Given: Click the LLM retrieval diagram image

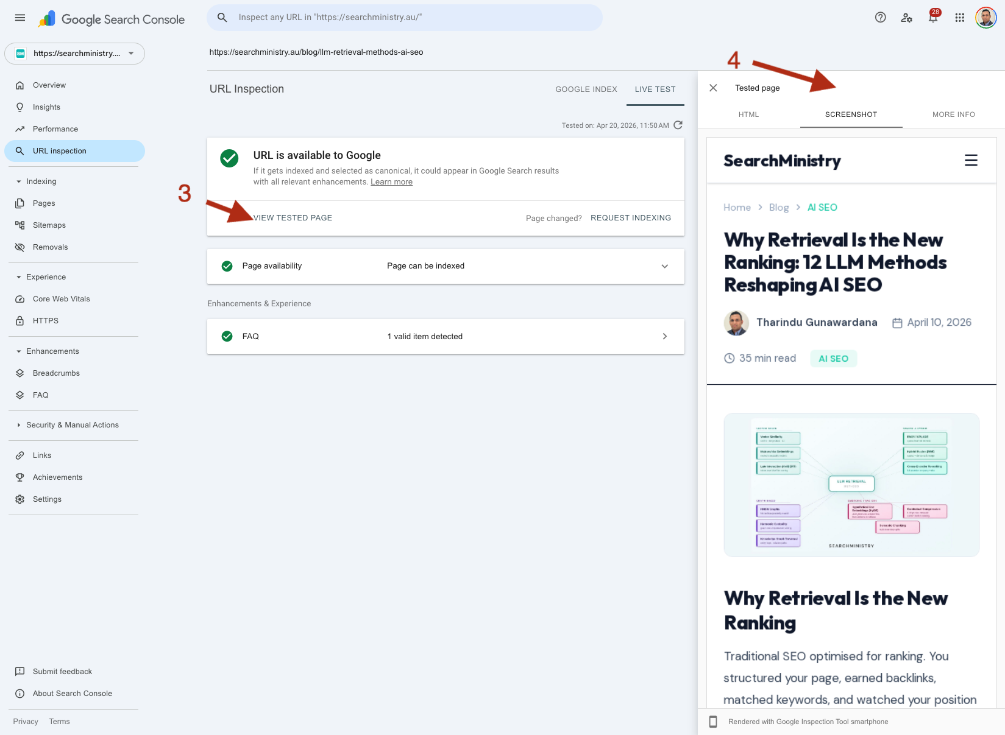Looking at the screenshot, I should pos(851,485).
